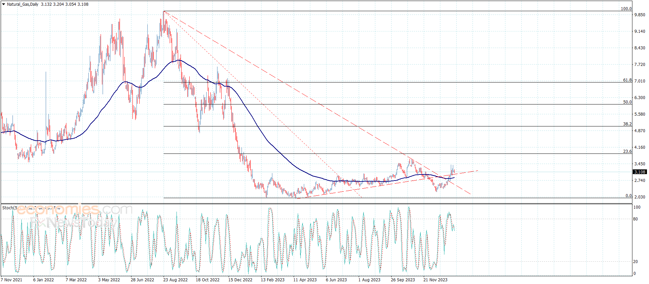Select the current price 3.108 tag
649x284 pixels.
[x=640, y=172]
